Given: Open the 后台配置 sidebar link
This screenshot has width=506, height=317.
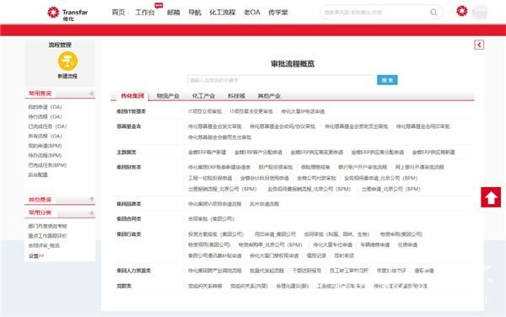Looking at the screenshot, I should [x=38, y=175].
